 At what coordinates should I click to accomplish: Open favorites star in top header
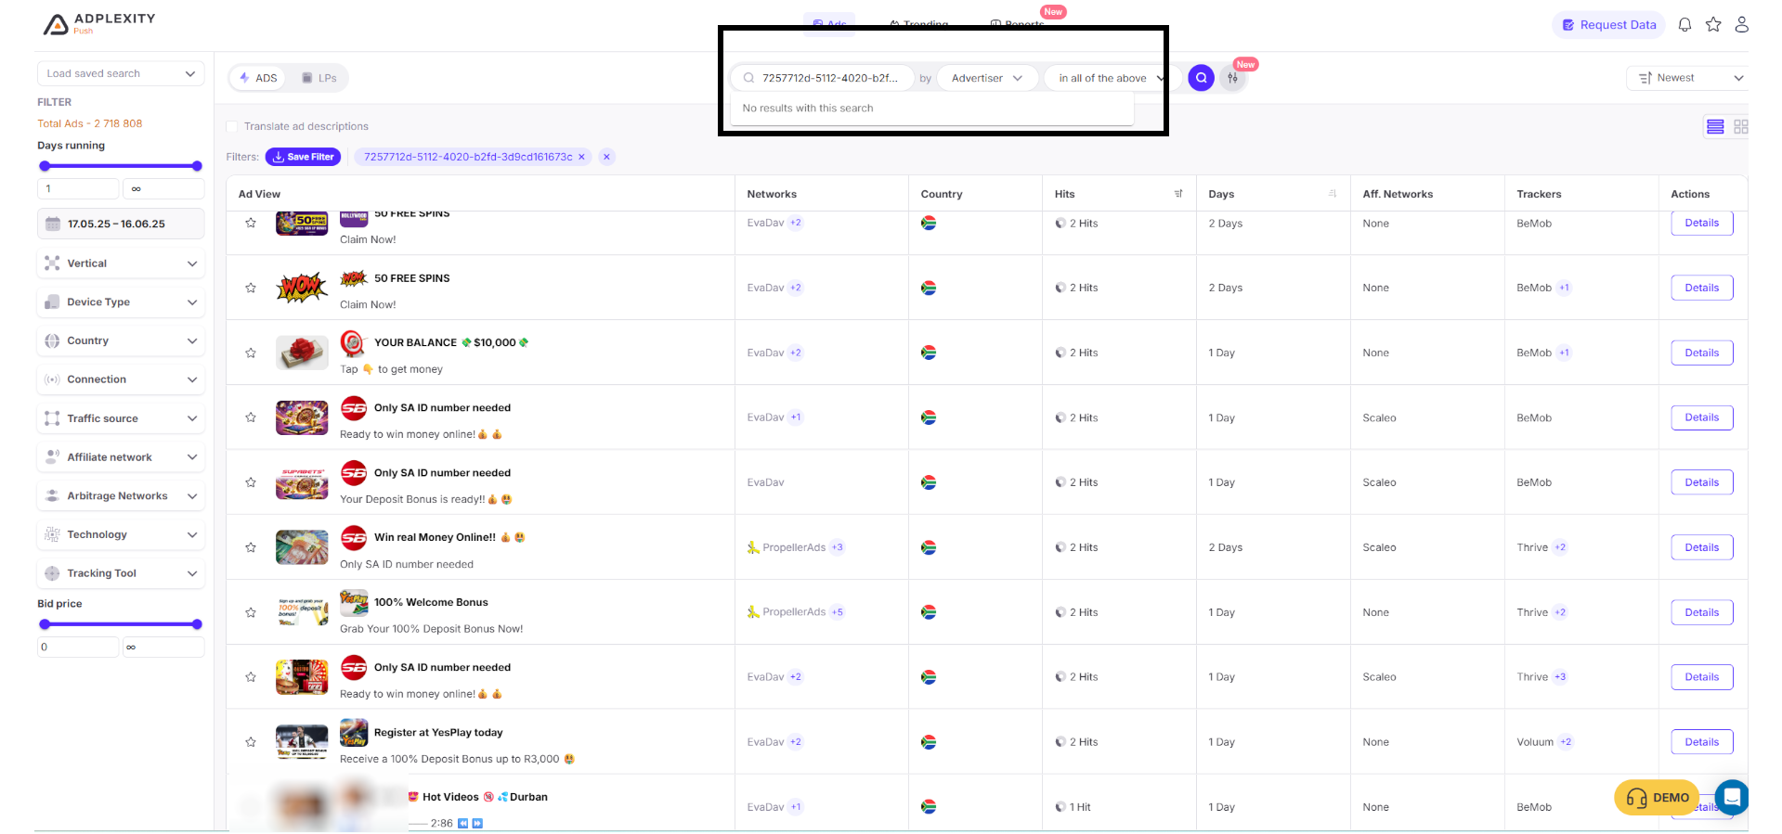tap(1713, 25)
